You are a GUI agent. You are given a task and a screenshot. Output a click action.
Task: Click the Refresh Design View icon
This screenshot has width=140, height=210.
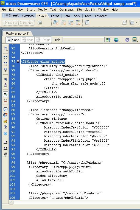pos(127,40)
